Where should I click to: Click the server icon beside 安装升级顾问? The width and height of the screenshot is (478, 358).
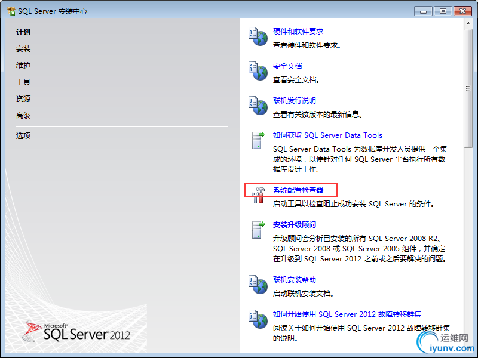tap(258, 230)
